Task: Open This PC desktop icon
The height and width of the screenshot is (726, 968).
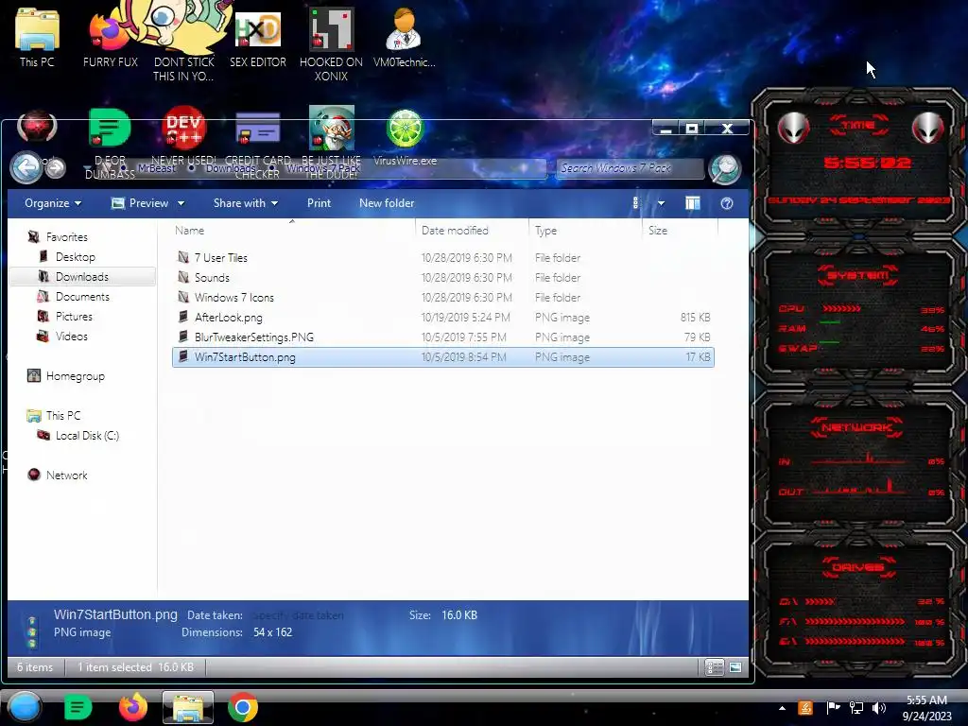Action: tap(37, 38)
